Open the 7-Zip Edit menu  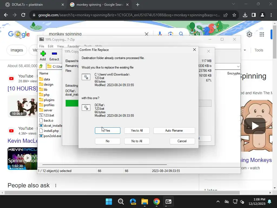(51, 46)
